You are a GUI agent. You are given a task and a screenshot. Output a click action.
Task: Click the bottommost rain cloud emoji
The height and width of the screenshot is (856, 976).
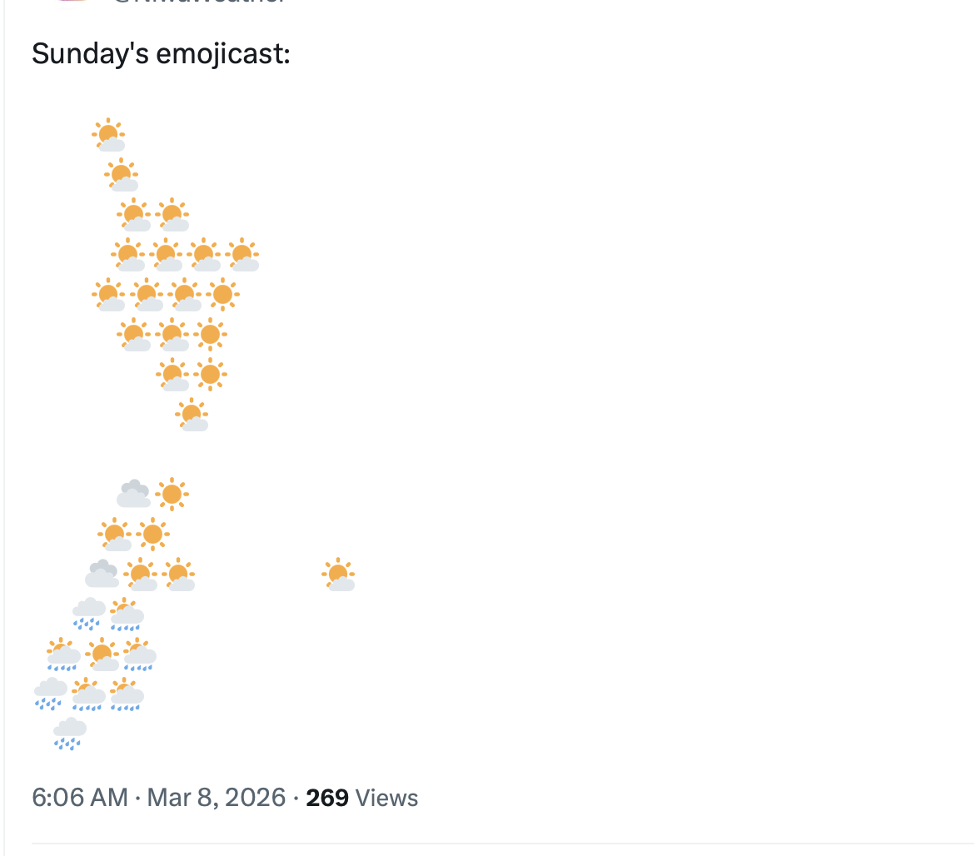69,734
